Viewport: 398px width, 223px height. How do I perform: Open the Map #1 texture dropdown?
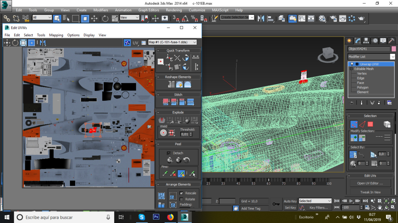172,42
